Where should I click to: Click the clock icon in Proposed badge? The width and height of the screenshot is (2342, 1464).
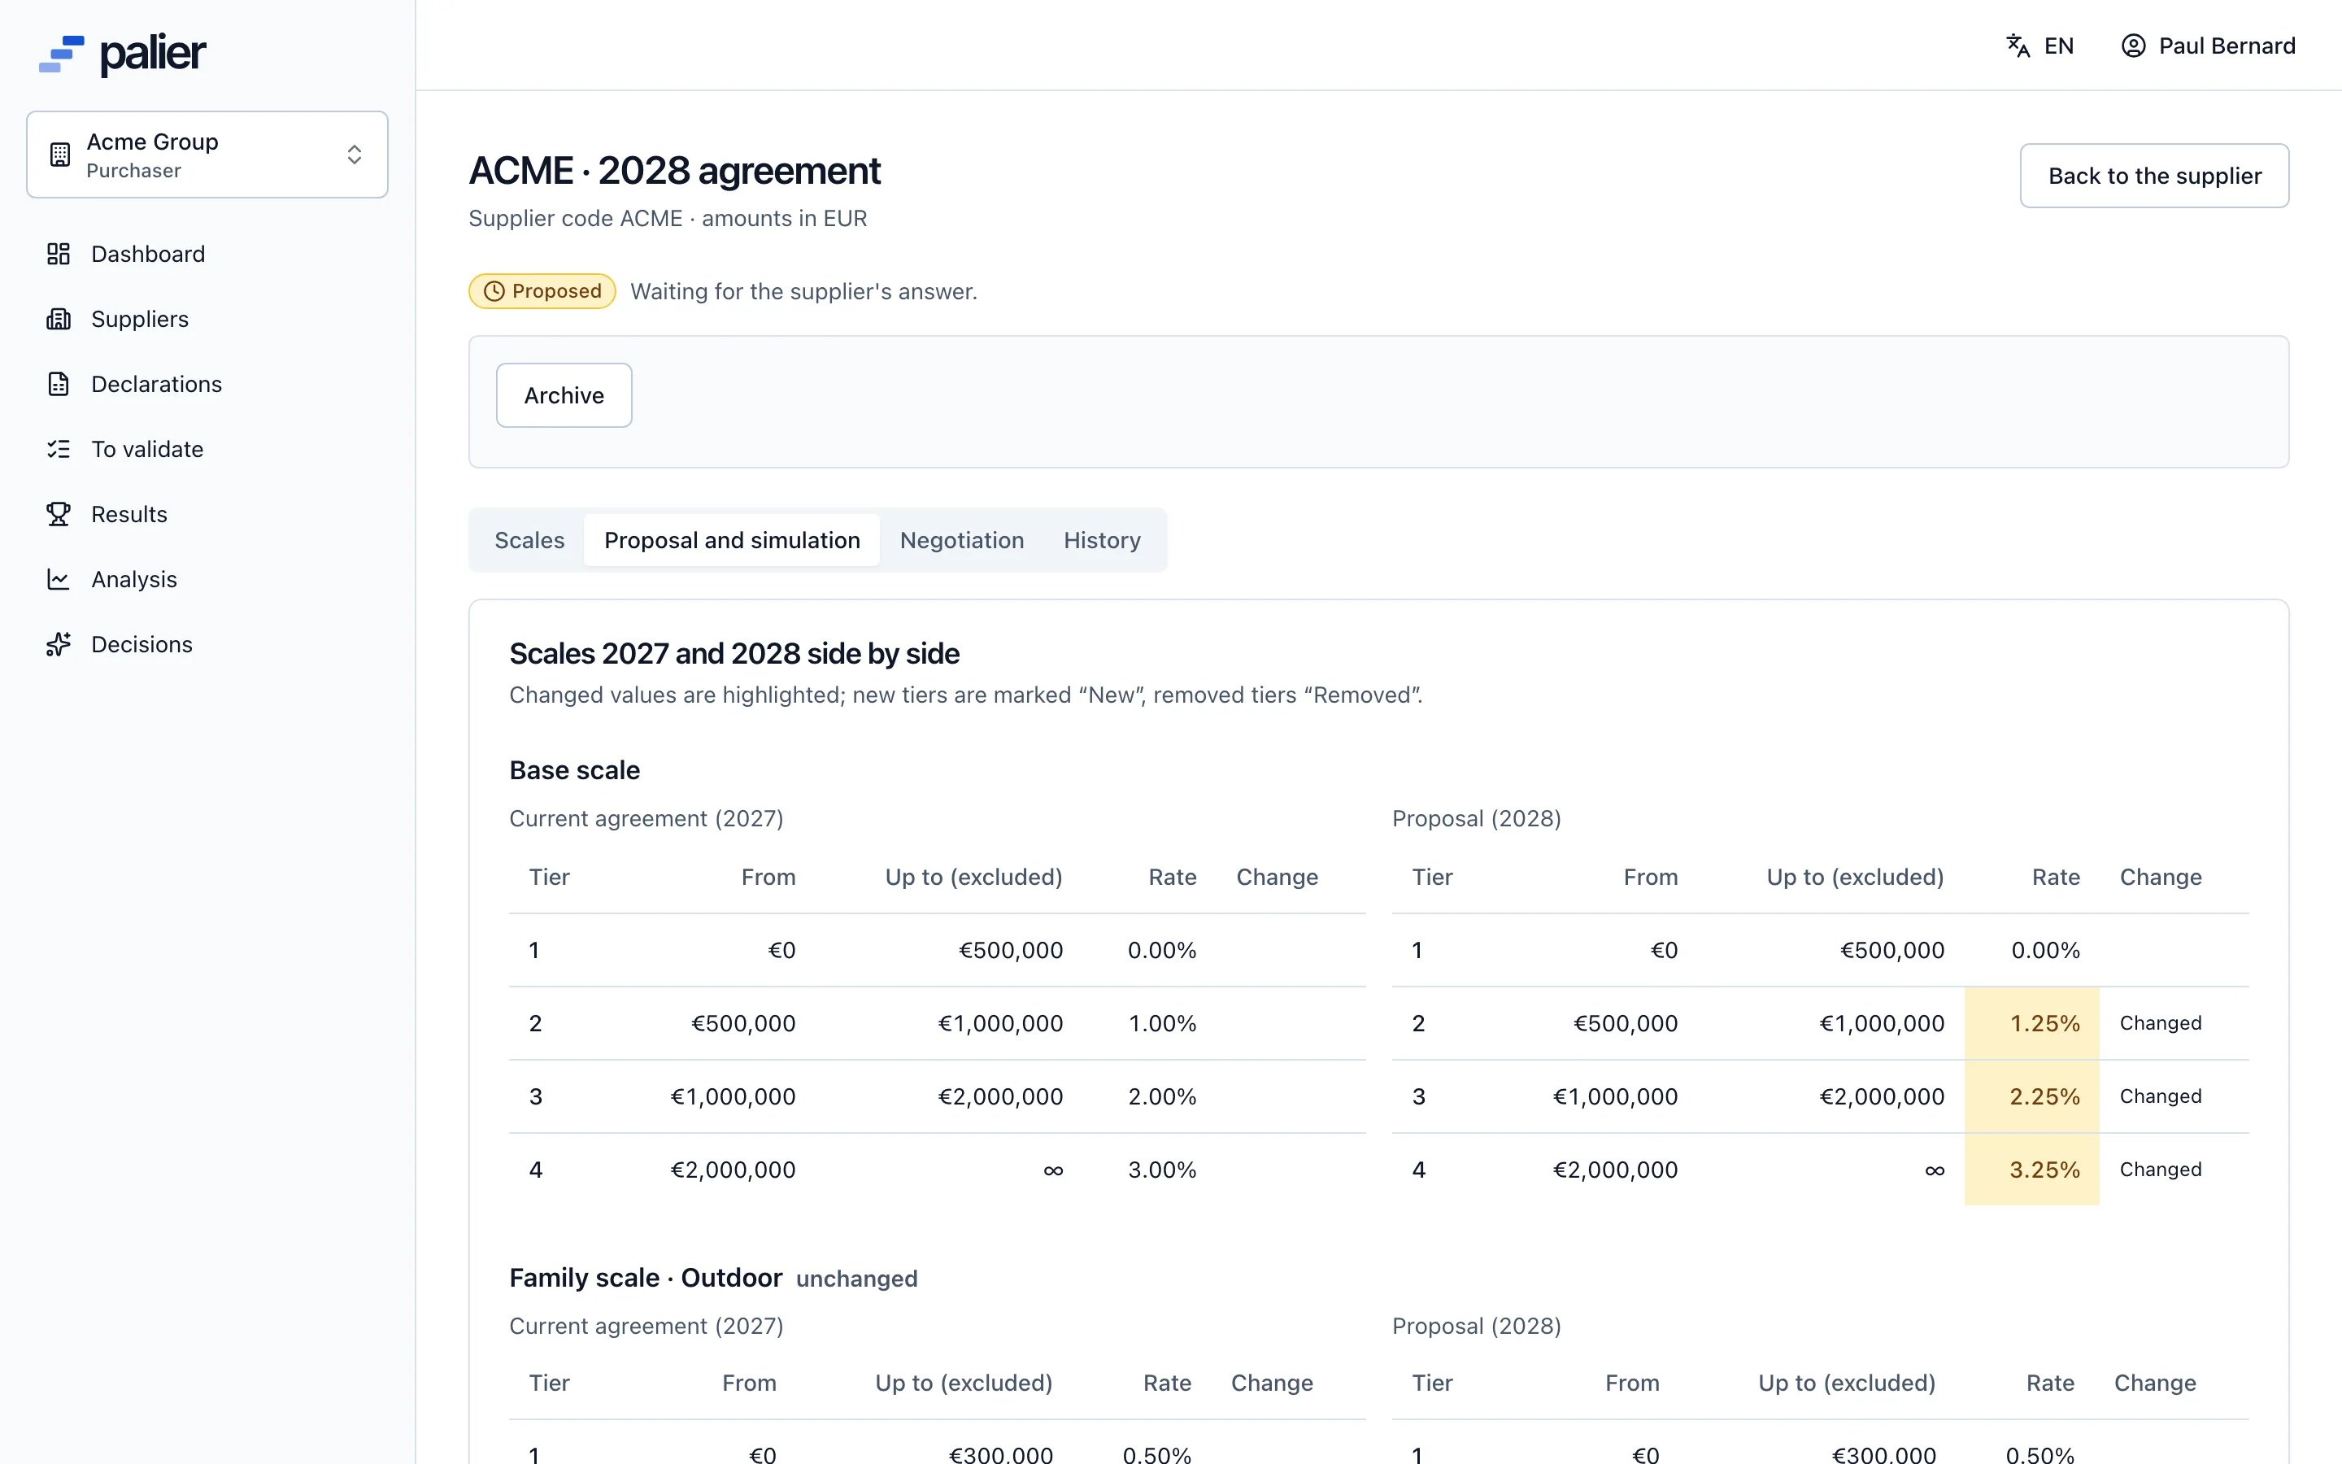[x=494, y=290]
